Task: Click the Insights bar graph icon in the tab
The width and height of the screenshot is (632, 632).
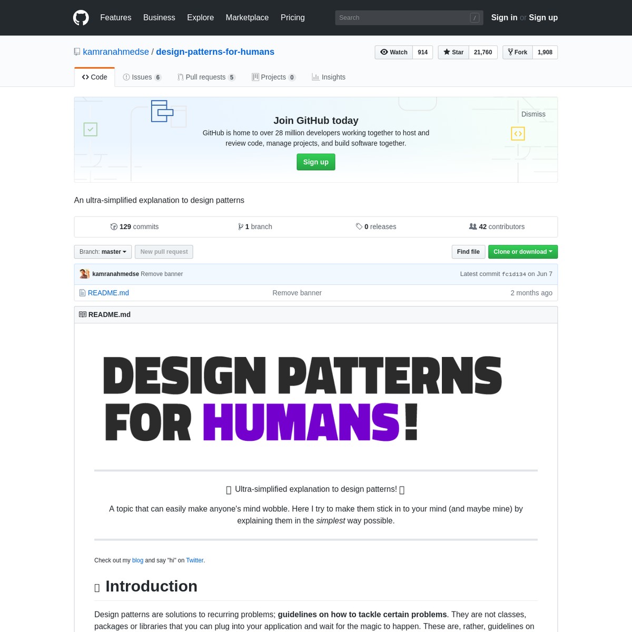Action: [315, 77]
